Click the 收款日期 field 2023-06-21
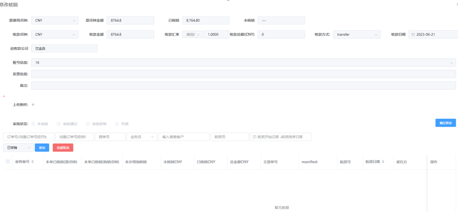The height and width of the screenshot is (212, 458). click(x=433, y=35)
